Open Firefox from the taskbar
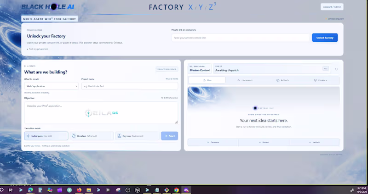This screenshot has height=194, width=368. [x=79, y=190]
